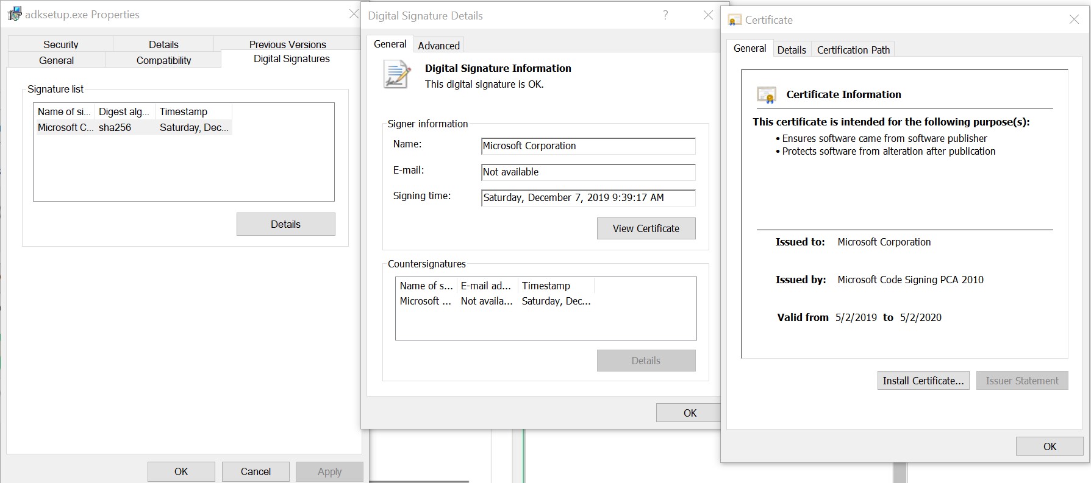Click OK in adksetup.exe Properties
Screen dimensions: 1091x483
(x=181, y=471)
